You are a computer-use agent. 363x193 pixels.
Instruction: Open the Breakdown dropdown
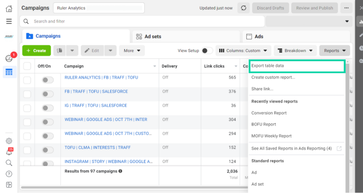point(295,51)
